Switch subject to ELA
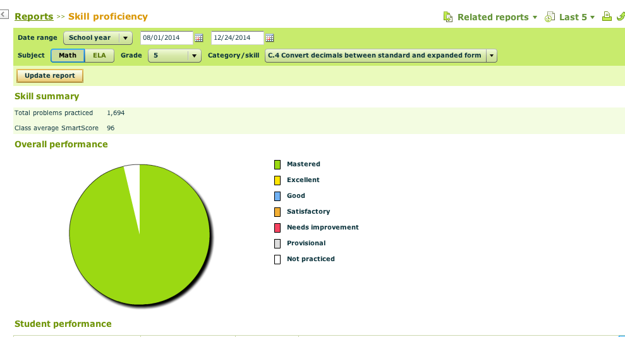625x337 pixels. coord(99,56)
